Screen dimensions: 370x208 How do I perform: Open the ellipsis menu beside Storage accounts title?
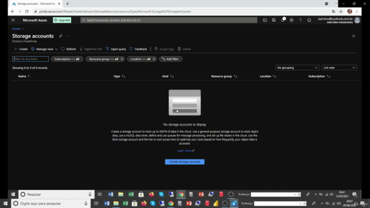(x=68, y=36)
